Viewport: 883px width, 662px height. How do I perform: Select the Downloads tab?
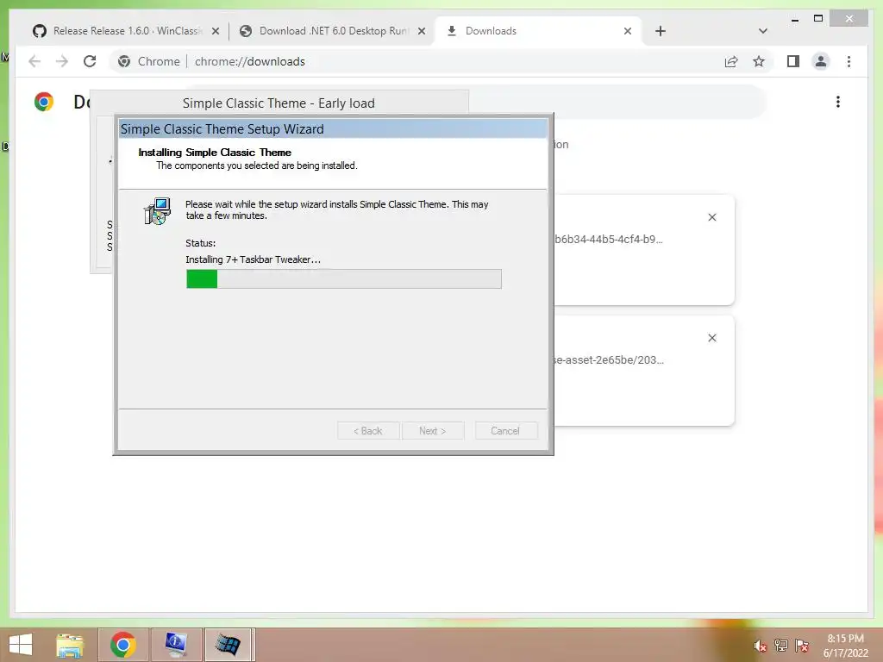538,31
